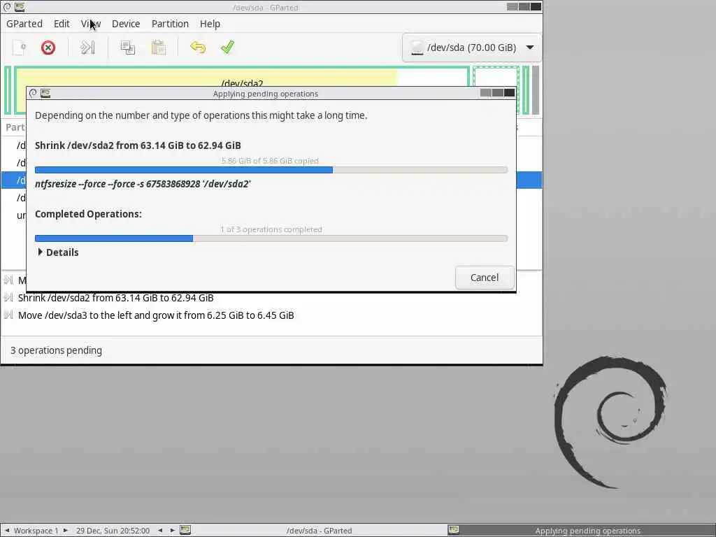Click the red Delete partition icon
Viewport: 716px width, 537px height.
tap(48, 48)
